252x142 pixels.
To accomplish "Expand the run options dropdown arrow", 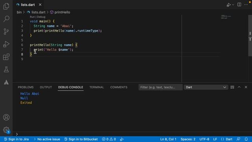I will pyautogui.click(x=233, y=5).
